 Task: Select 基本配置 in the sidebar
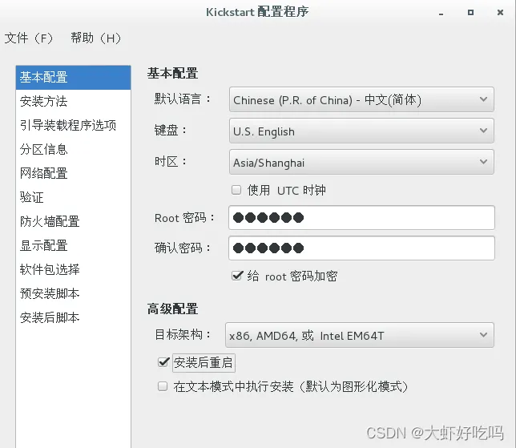click(x=73, y=78)
